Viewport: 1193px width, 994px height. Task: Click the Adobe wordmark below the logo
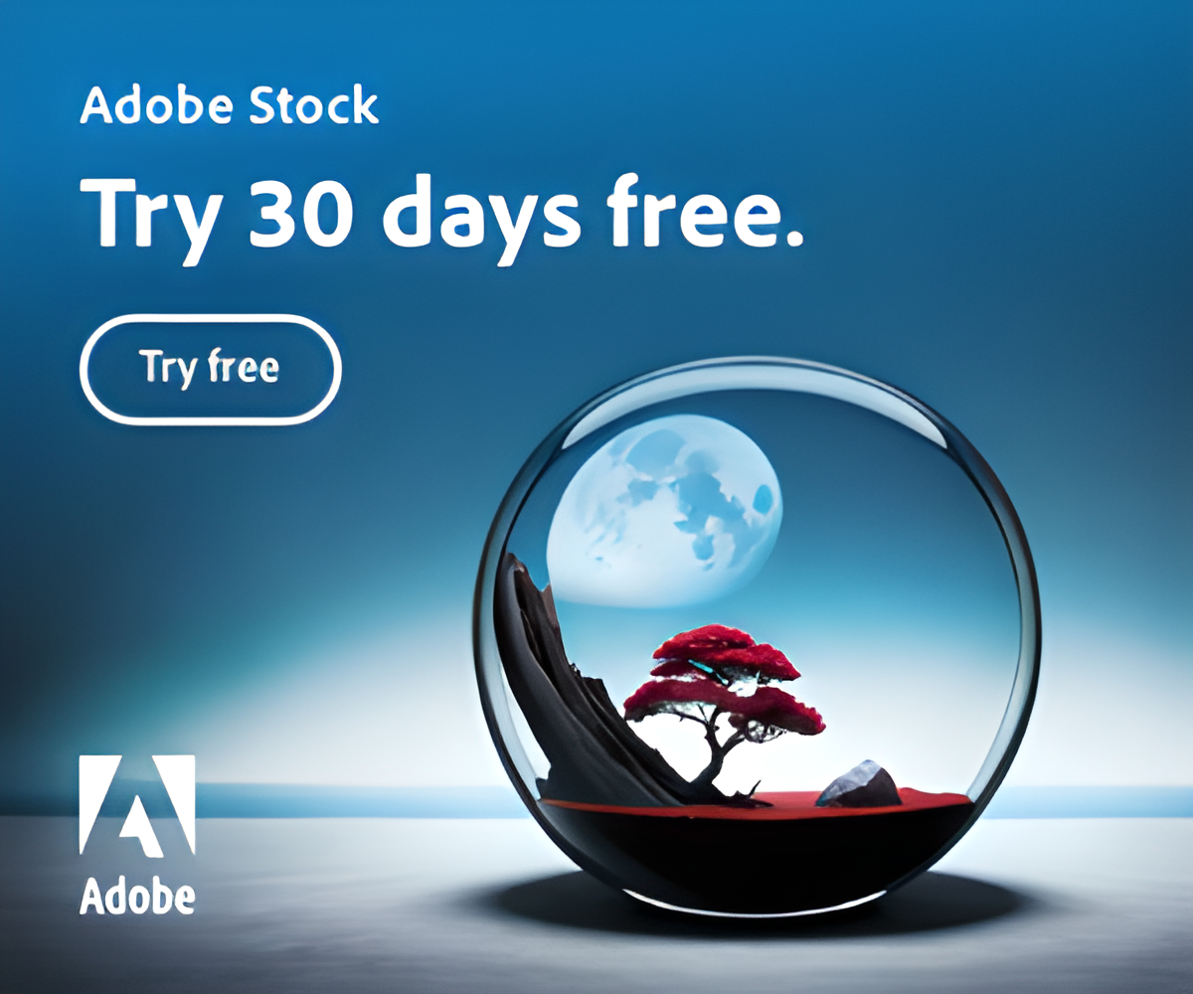coord(137,895)
